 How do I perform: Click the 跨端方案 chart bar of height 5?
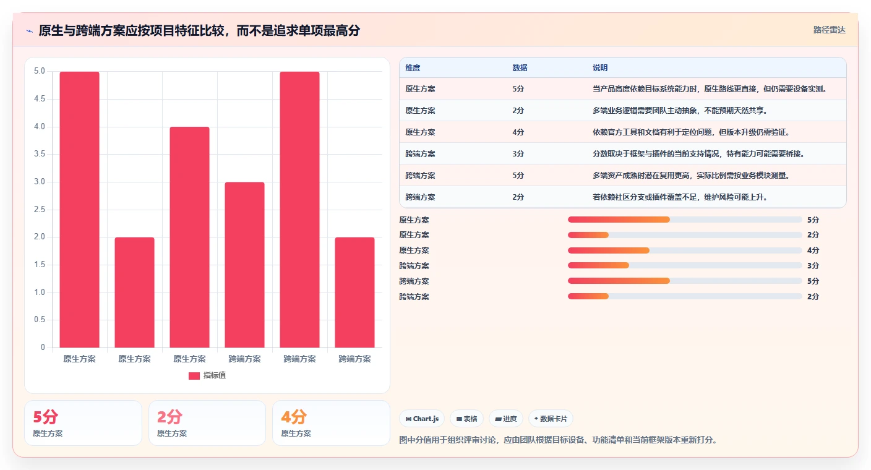click(300, 210)
